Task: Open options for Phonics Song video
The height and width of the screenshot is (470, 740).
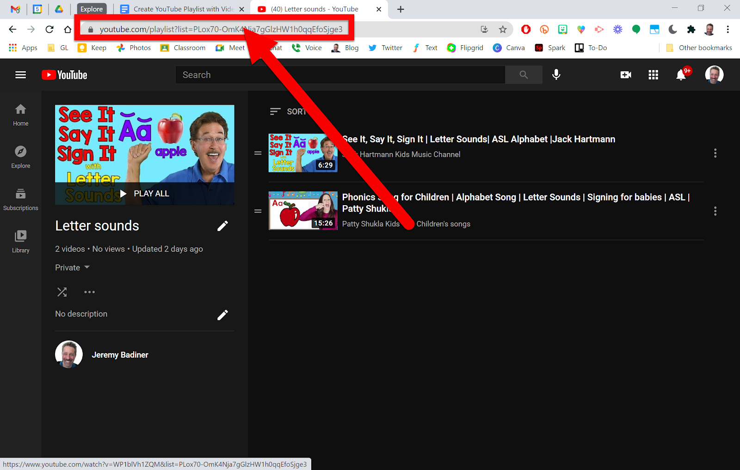Action: click(x=715, y=211)
